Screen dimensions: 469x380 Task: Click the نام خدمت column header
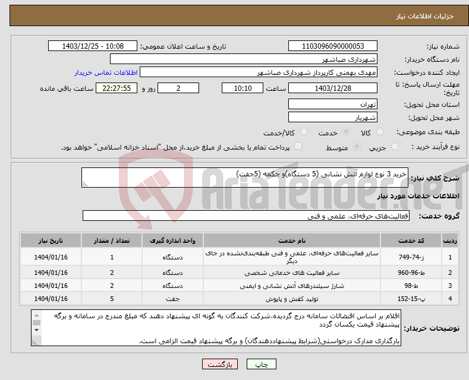(x=292, y=240)
